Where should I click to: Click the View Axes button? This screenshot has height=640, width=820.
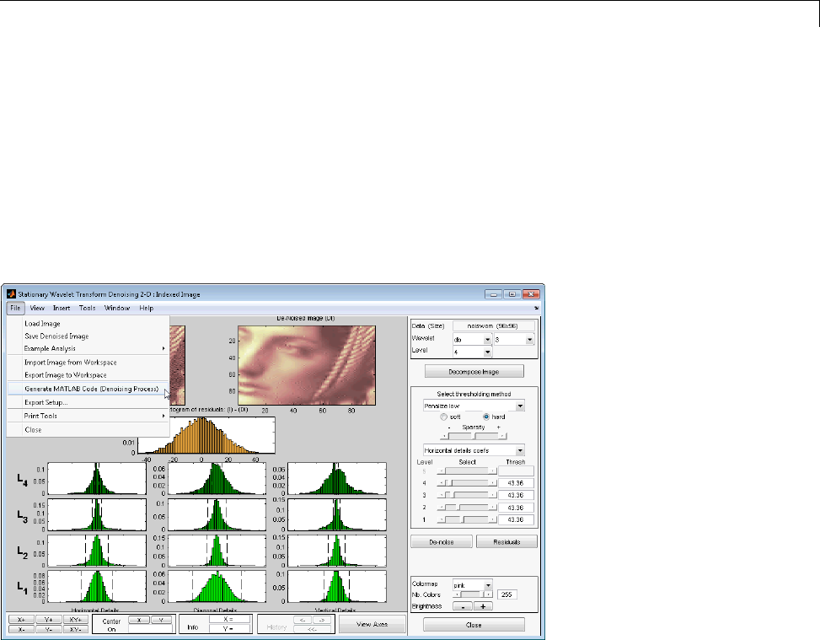372,624
